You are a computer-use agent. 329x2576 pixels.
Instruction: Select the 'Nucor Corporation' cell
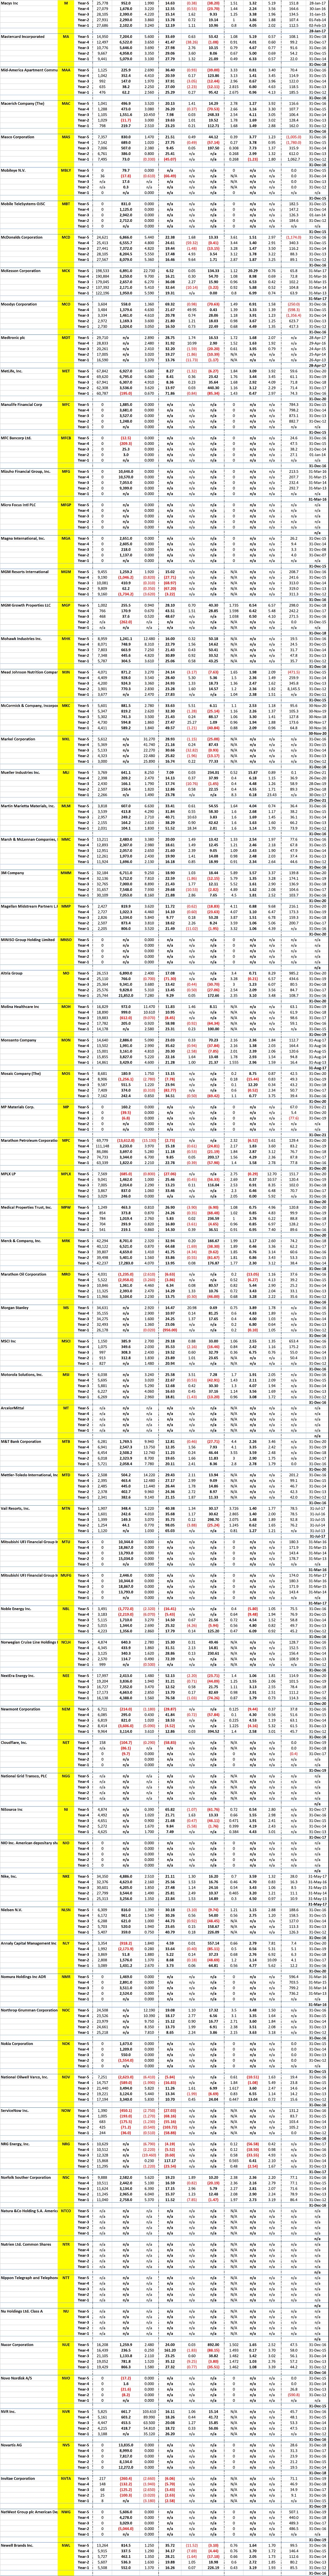tap(29, 2346)
